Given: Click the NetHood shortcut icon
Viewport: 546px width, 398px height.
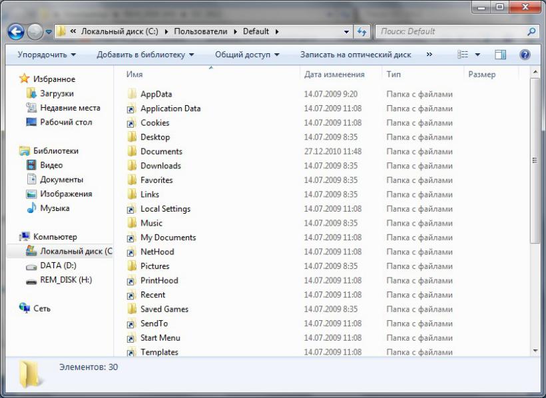Looking at the screenshot, I should point(132,252).
